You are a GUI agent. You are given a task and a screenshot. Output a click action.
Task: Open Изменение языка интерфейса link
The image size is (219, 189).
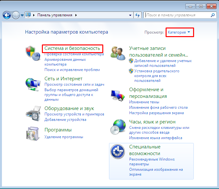pos(156,138)
